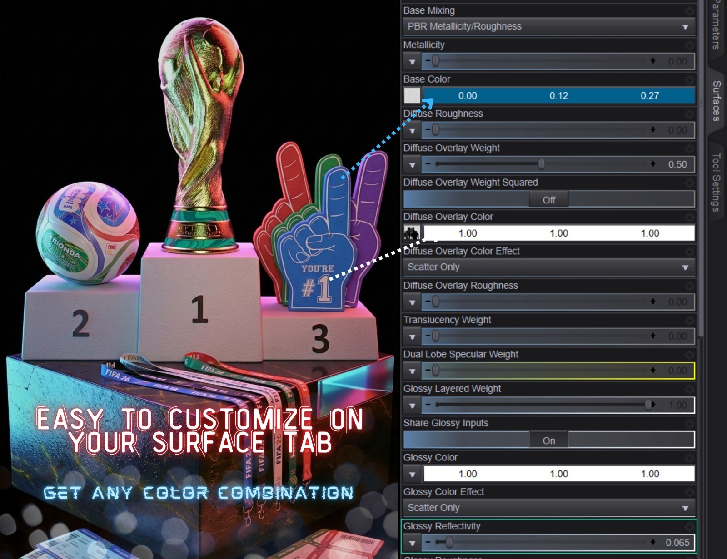Open the Base Color gear options icon
727x559 pixels.
pos(690,79)
